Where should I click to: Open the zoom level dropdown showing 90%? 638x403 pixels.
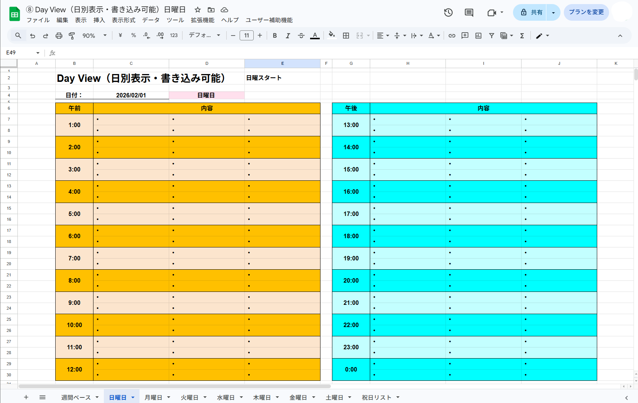95,36
